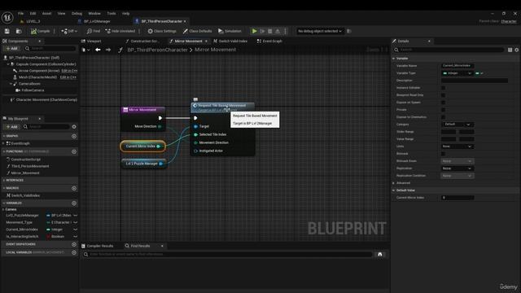Toggle Hide Unrelated nodes

click(120, 31)
